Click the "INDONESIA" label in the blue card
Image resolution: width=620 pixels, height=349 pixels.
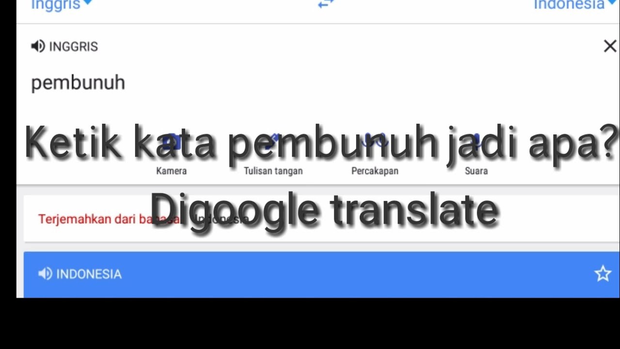[x=89, y=274]
